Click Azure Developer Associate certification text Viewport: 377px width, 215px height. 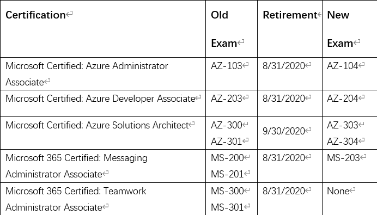(x=100, y=99)
